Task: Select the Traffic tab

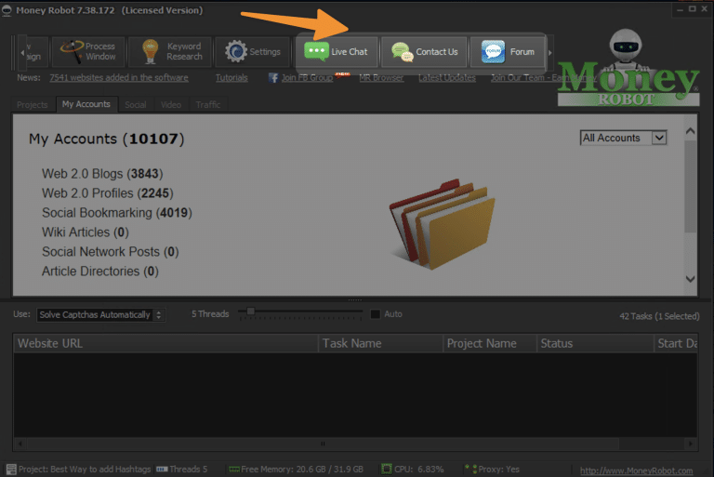Action: point(208,105)
